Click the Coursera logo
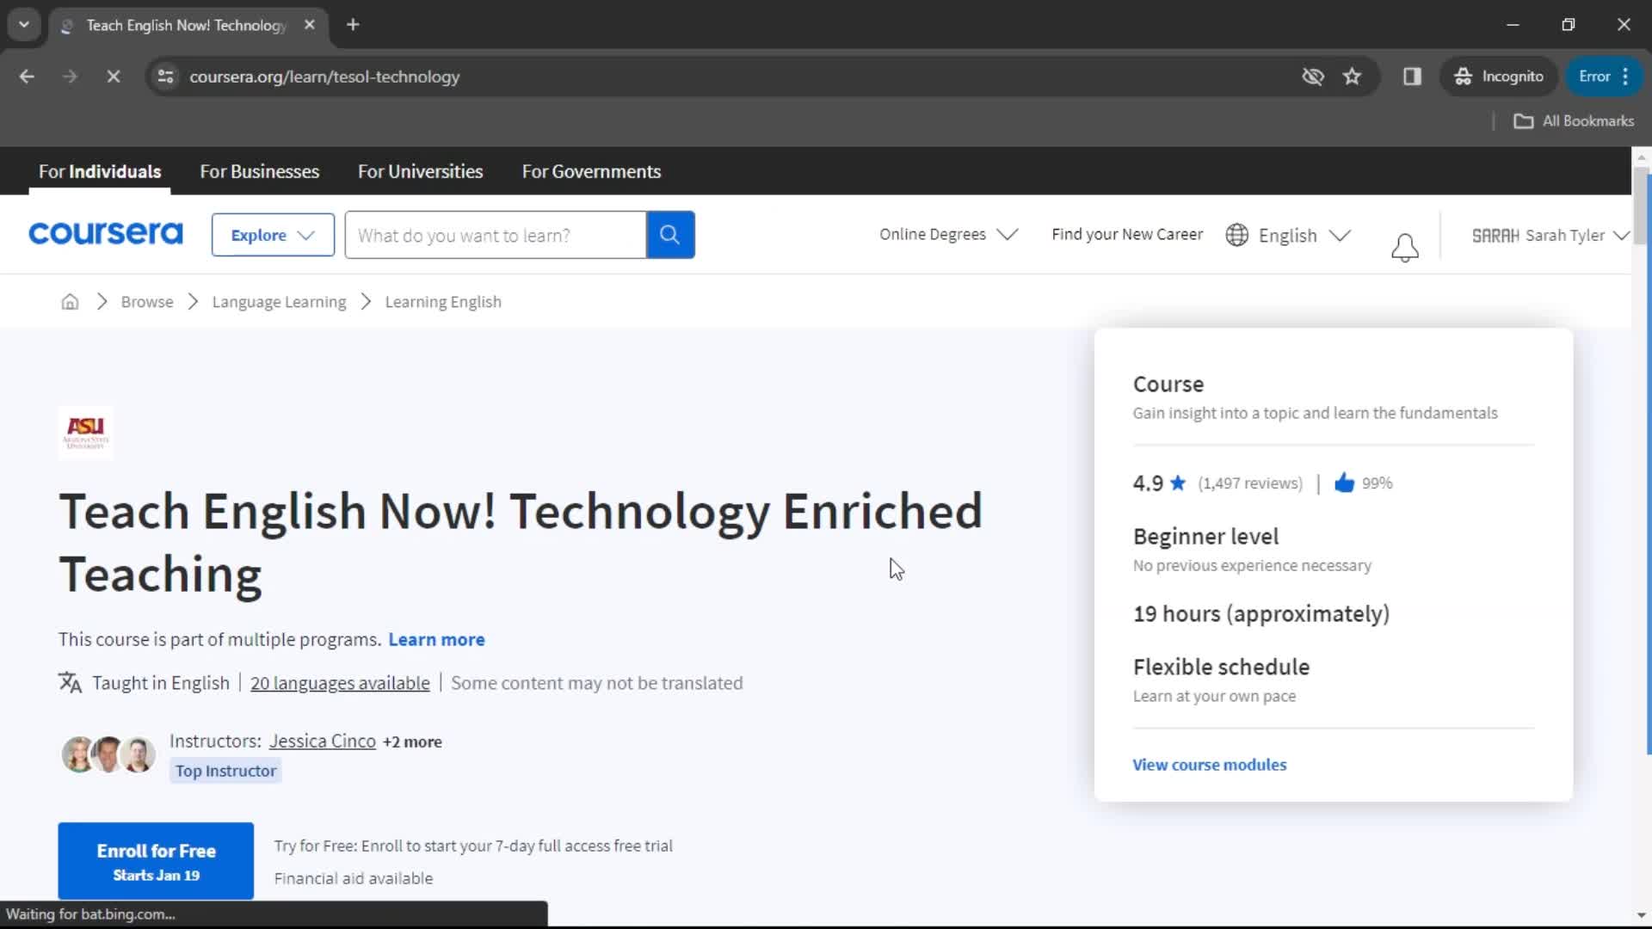The width and height of the screenshot is (1652, 929). [105, 234]
